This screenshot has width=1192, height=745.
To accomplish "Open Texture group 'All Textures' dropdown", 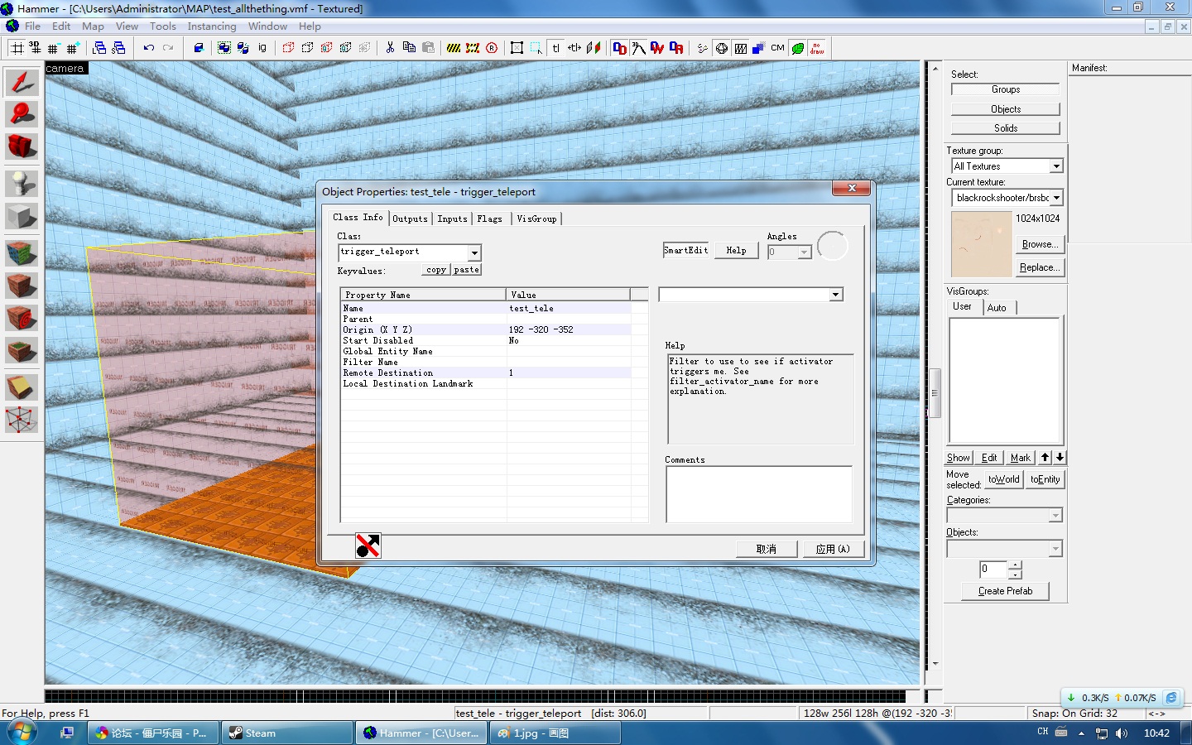I will click(1056, 166).
